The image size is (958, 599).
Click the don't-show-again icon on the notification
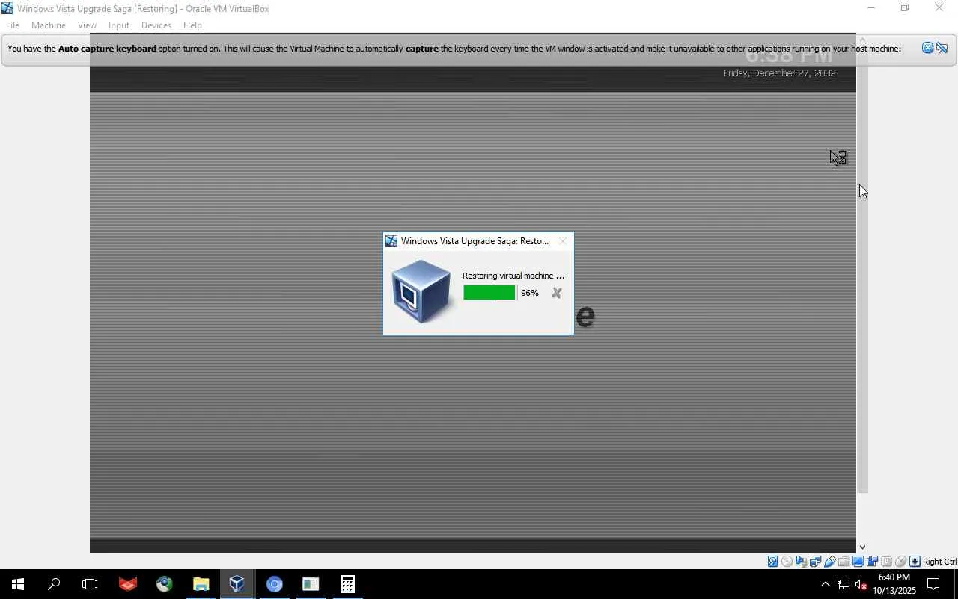pos(942,48)
